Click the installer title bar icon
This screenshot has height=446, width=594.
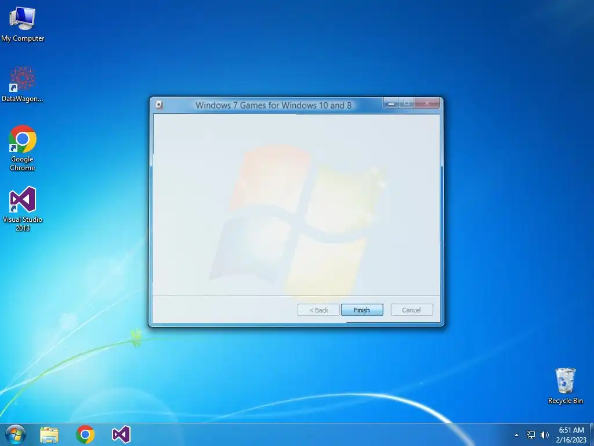point(160,105)
